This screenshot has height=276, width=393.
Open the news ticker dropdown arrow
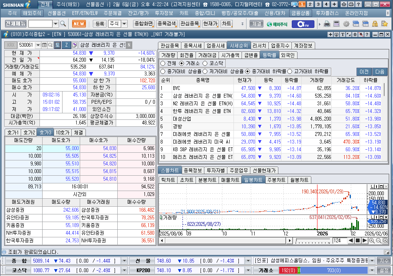click(372, 261)
